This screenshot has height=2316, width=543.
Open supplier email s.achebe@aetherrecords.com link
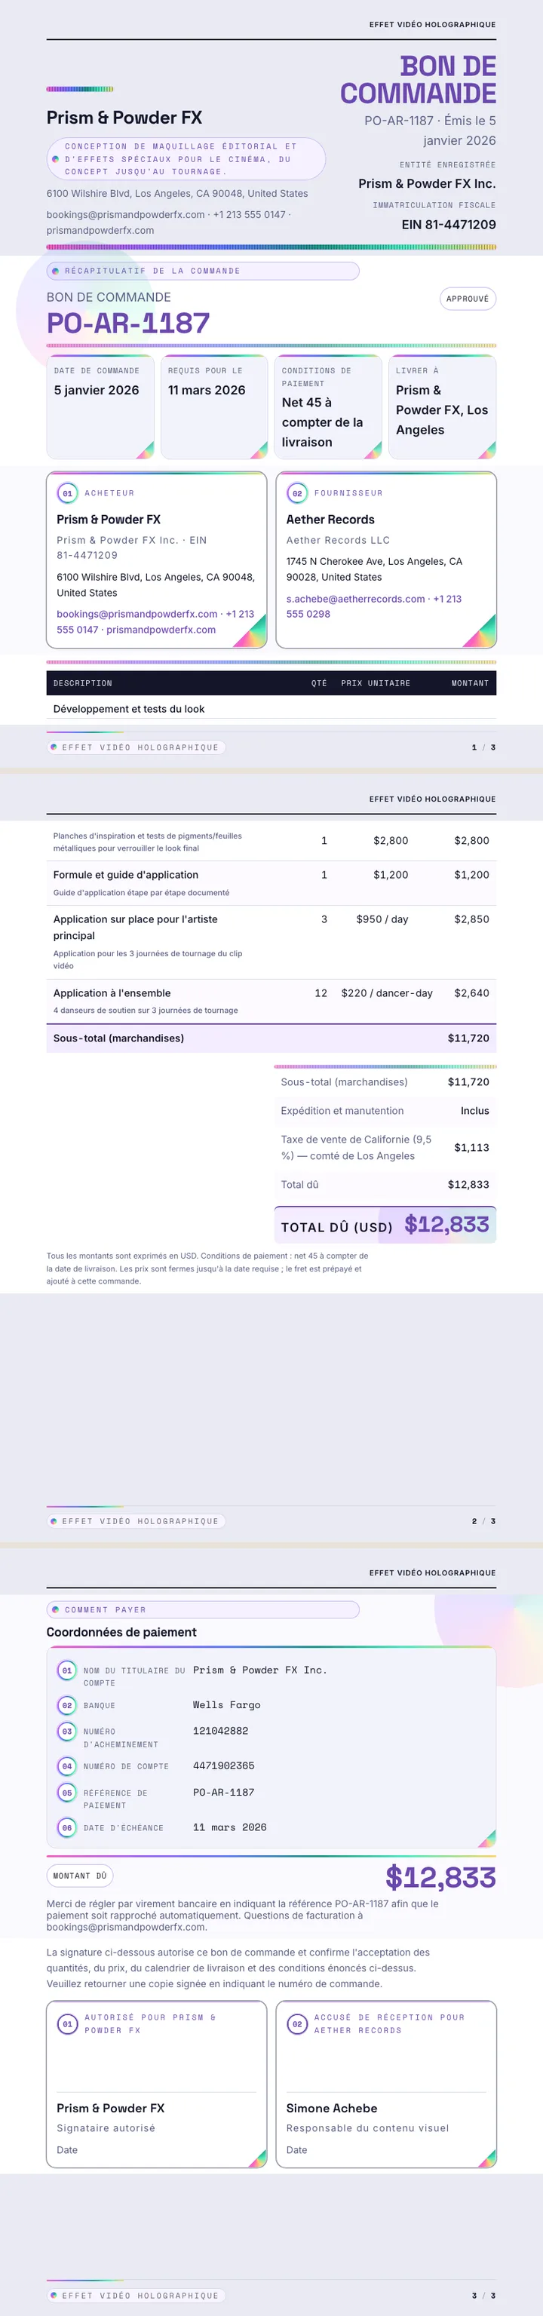(356, 599)
